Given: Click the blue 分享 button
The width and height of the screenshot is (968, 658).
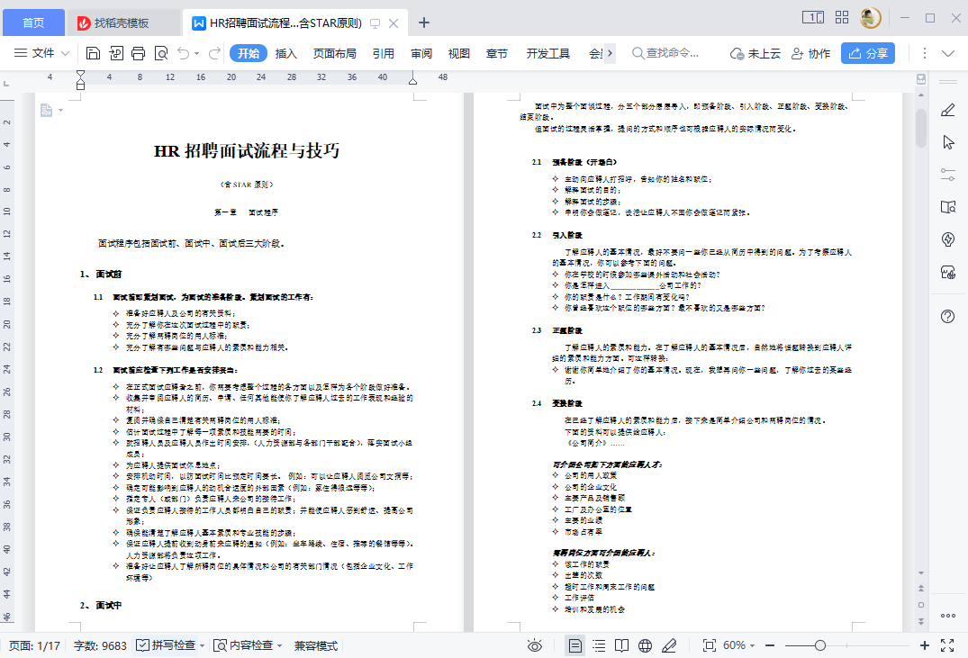Looking at the screenshot, I should [x=867, y=54].
